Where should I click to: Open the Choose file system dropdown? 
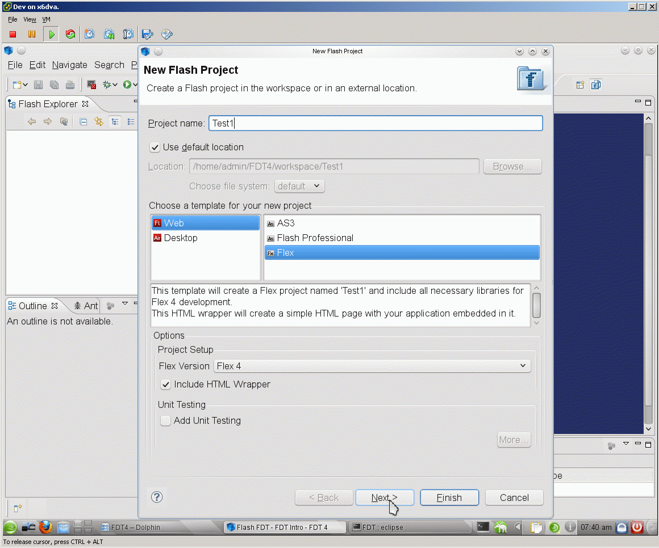click(x=299, y=186)
